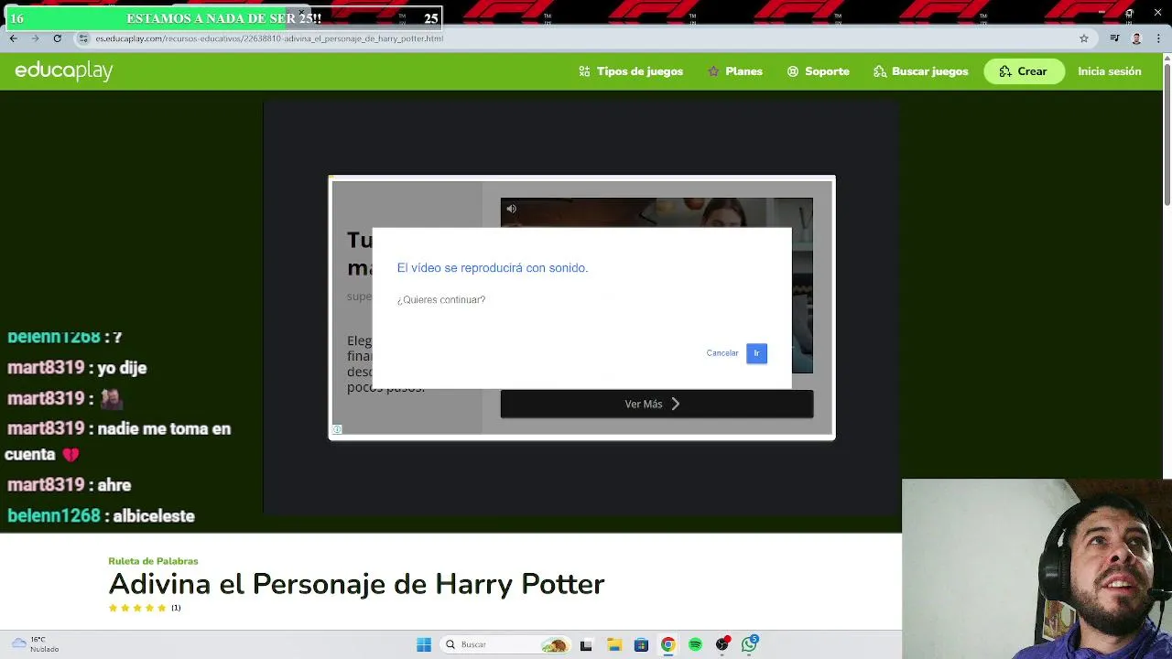The image size is (1172, 659).
Task: Click the Adivina el Personaje de Harry Potter title
Action: (356, 584)
